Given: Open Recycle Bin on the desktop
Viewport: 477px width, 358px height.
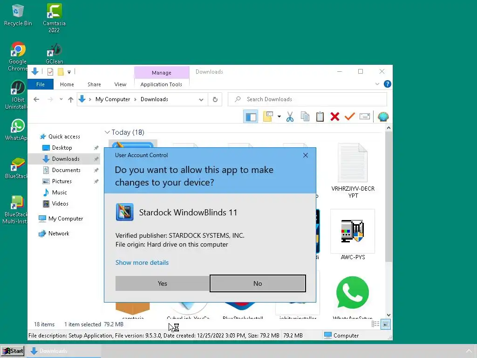Looking at the screenshot, I should click(18, 15).
